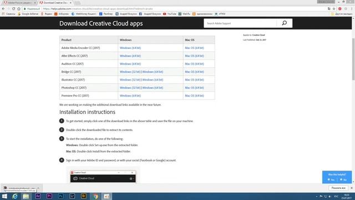Viewport: 355px width, 200px height.
Task: Open the WebMoney Кошелек bookmark
Action: point(84,14)
